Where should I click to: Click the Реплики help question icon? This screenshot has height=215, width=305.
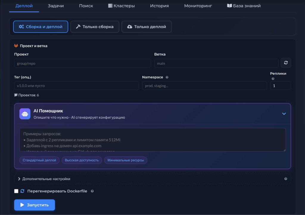coord(273,79)
